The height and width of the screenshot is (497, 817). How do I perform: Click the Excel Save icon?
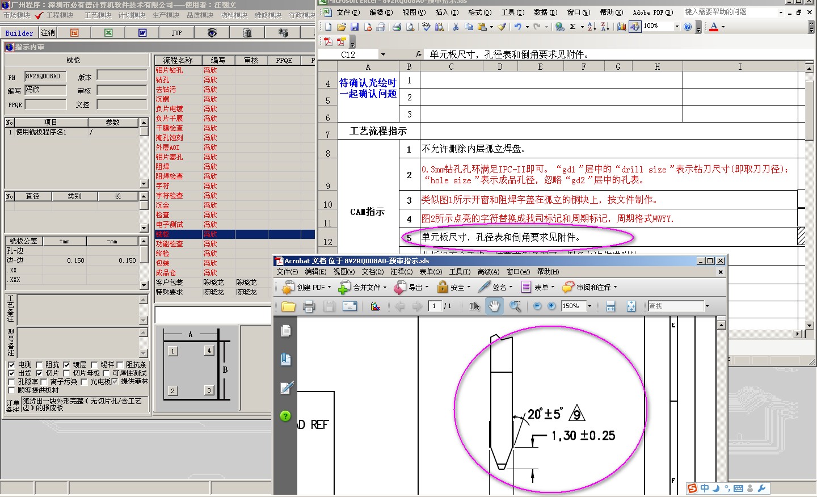click(x=355, y=26)
